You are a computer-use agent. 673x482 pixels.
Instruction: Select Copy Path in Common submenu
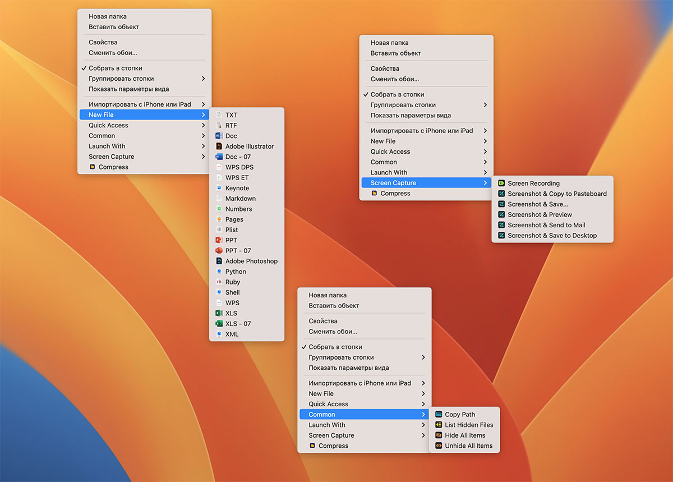[459, 415]
